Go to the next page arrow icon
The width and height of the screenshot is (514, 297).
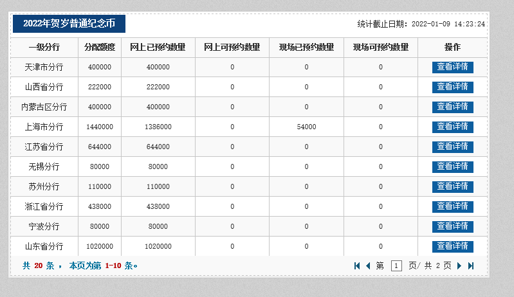pos(459,265)
